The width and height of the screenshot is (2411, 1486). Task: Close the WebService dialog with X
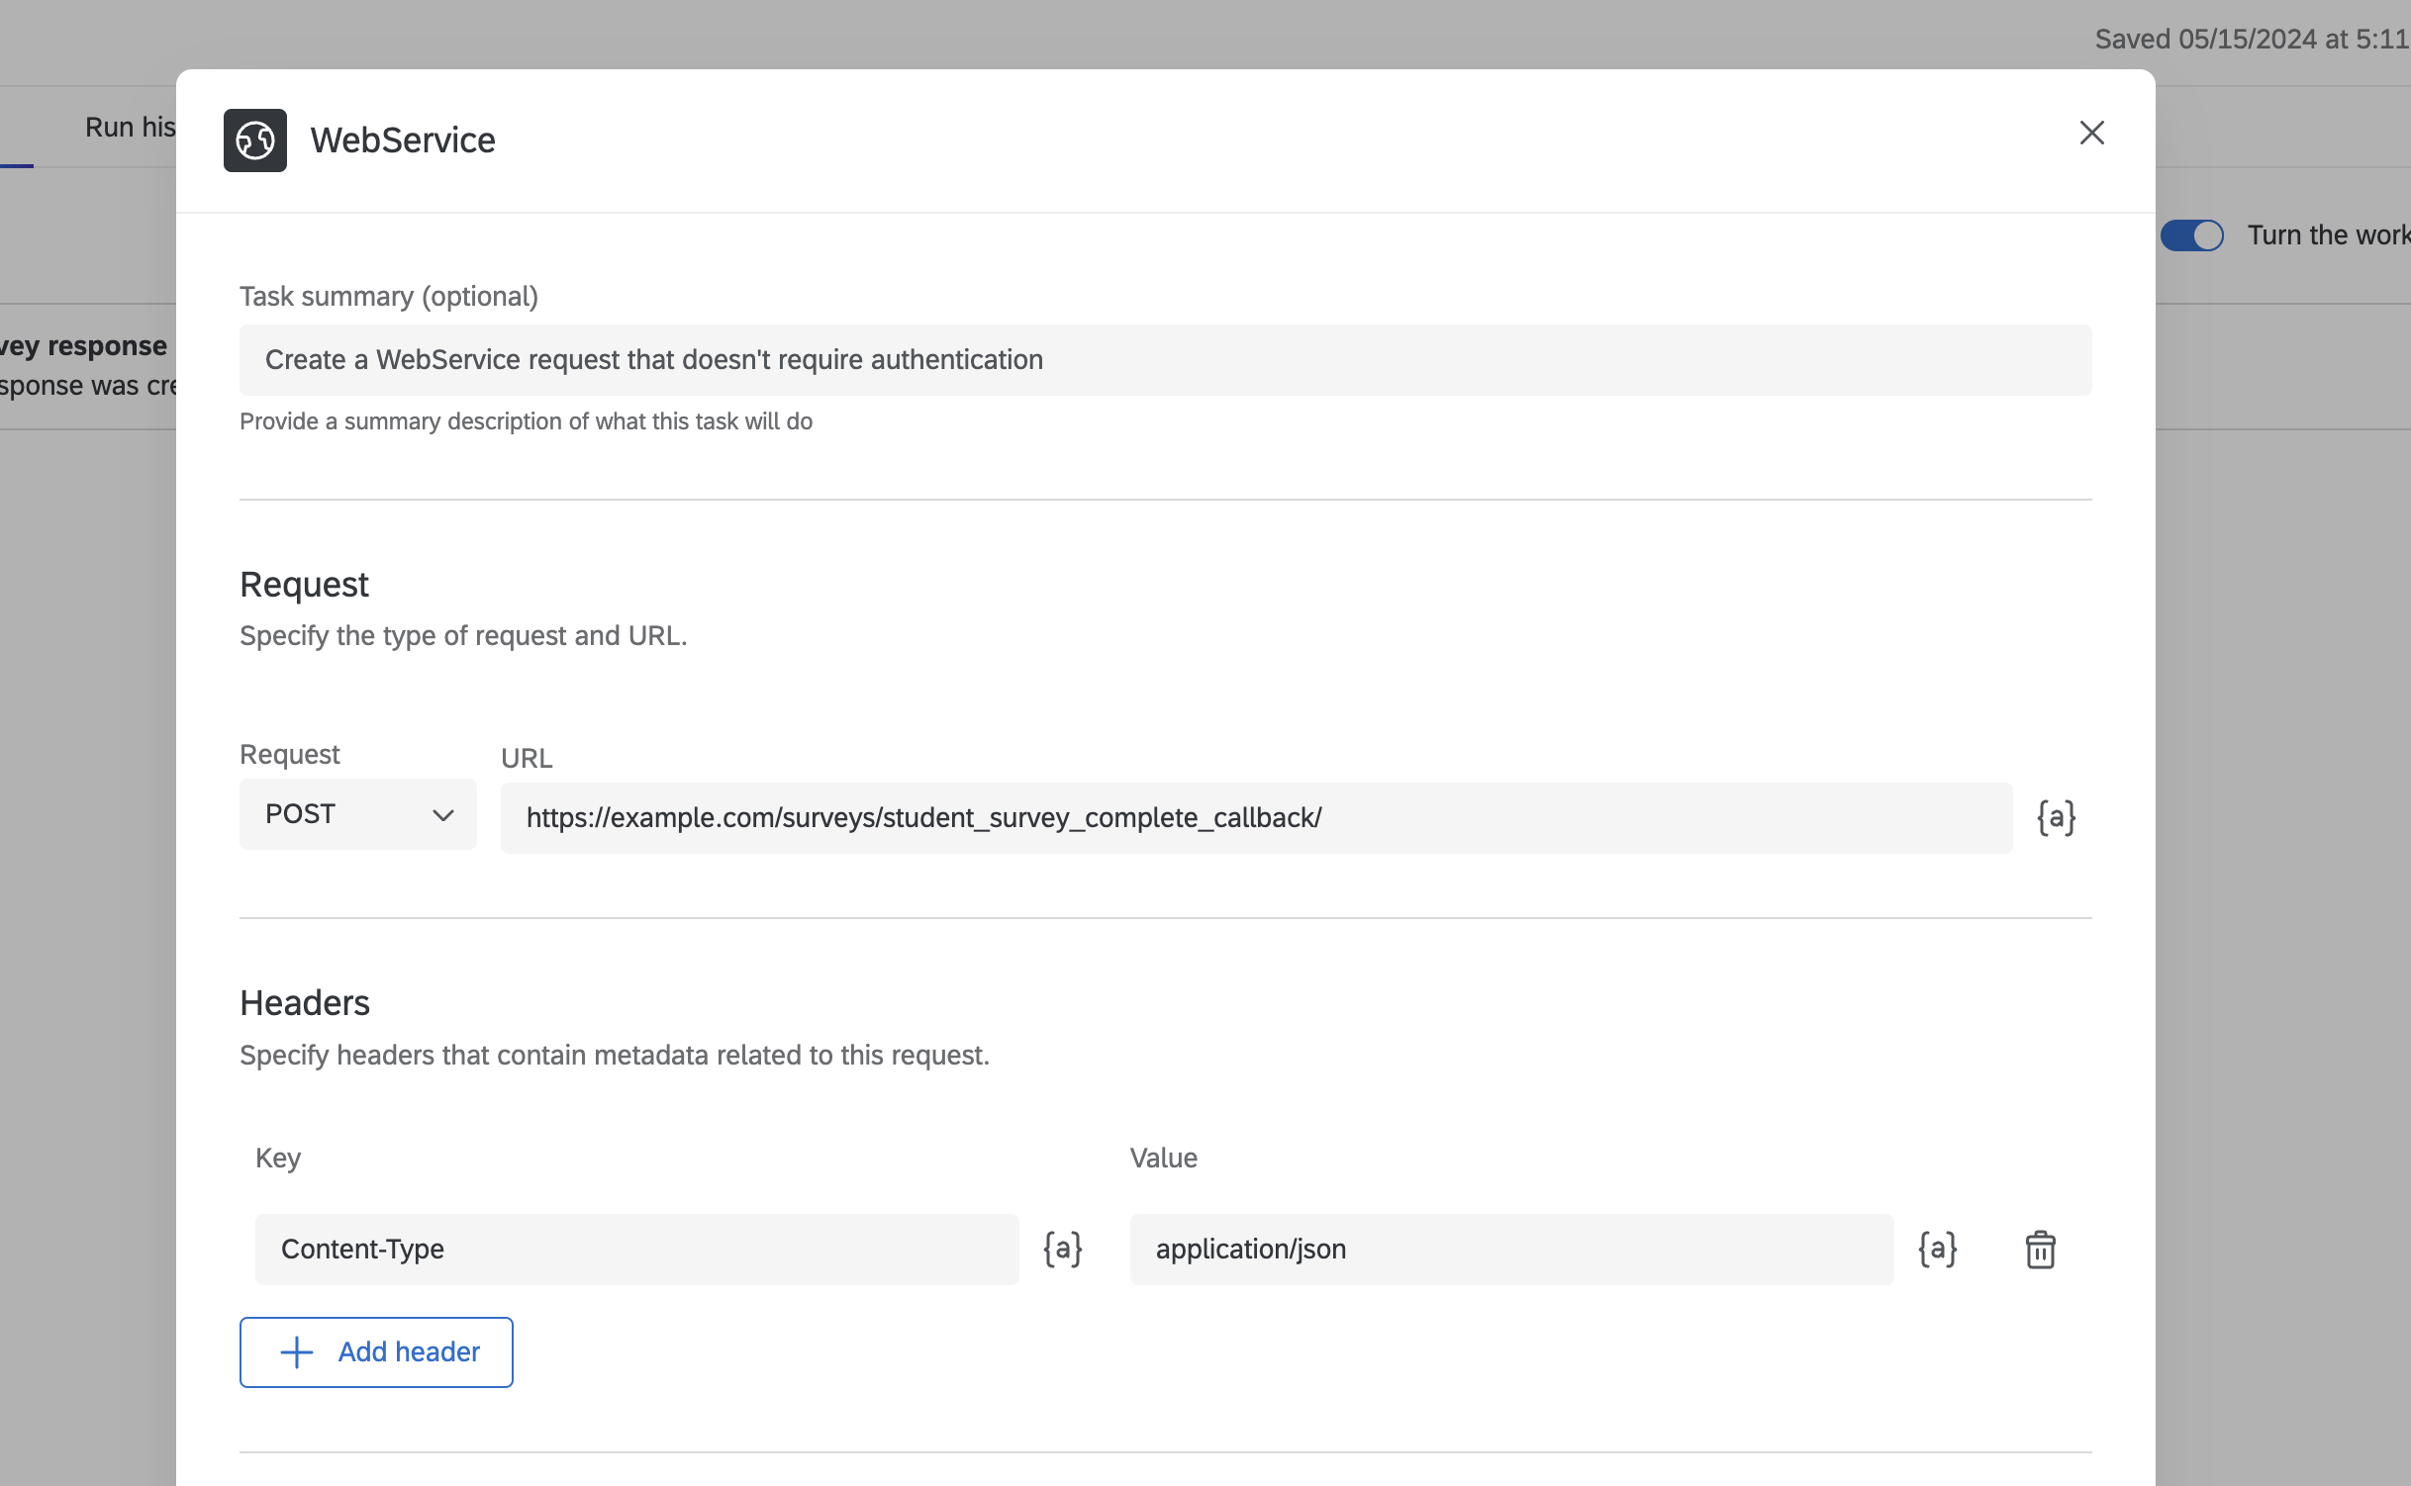coord(2090,134)
